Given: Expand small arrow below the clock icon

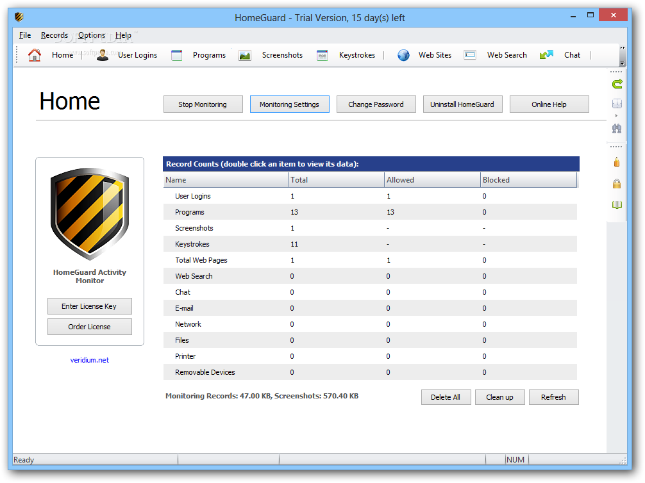Looking at the screenshot, I should click(616, 115).
